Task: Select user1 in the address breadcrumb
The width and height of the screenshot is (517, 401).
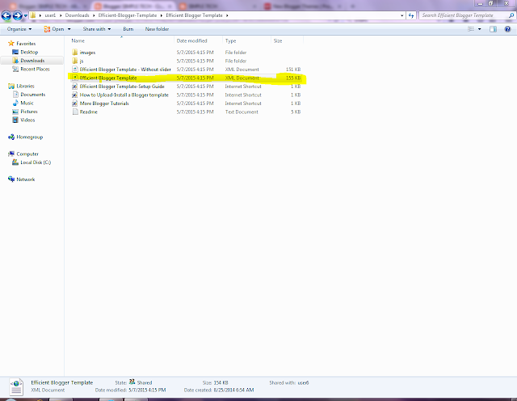Action: 50,15
